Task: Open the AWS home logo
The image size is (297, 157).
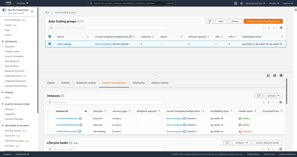Action: 8,3
